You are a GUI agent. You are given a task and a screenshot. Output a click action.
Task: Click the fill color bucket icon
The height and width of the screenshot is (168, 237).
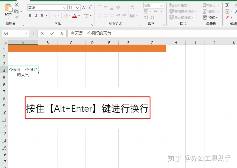tap(66, 15)
